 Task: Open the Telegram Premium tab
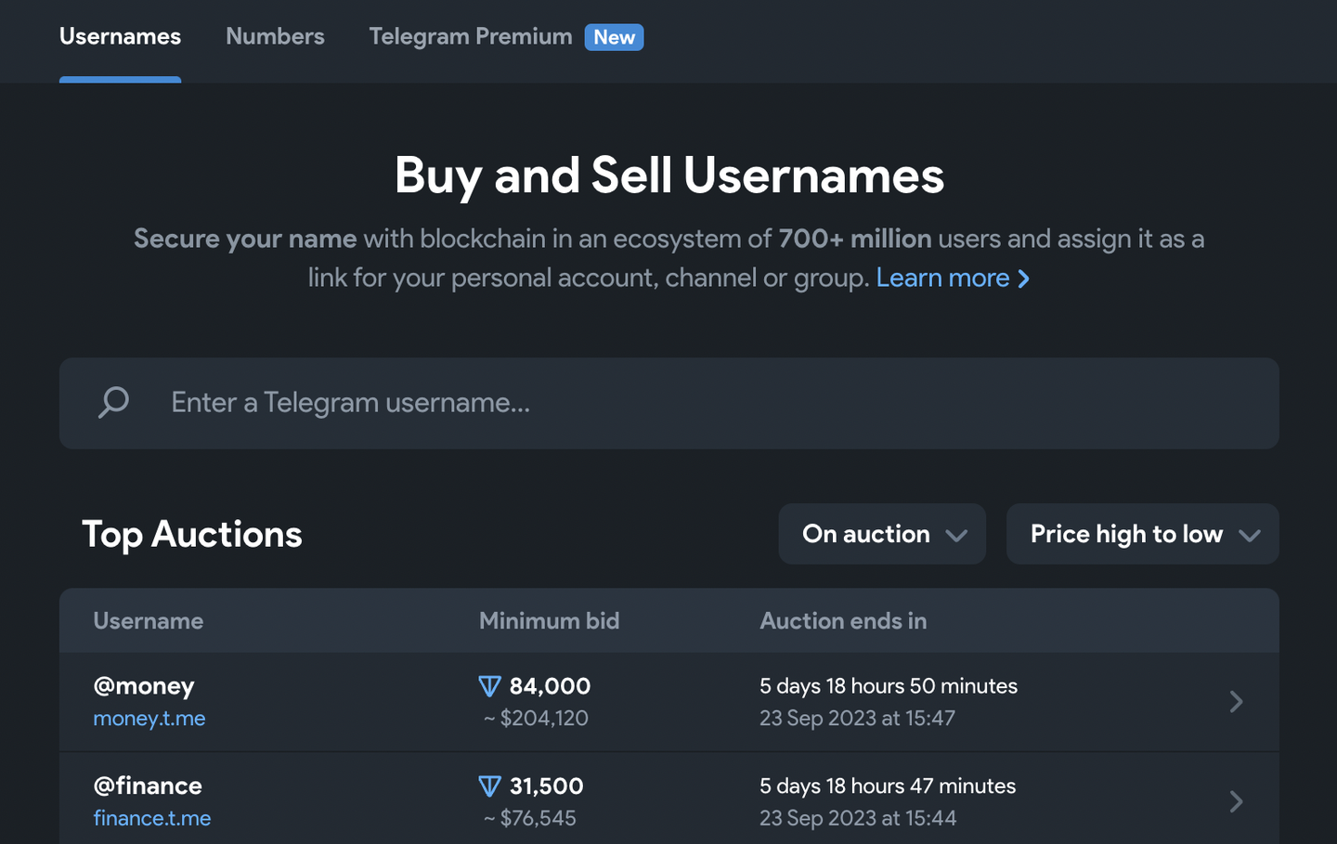pyautogui.click(x=470, y=36)
